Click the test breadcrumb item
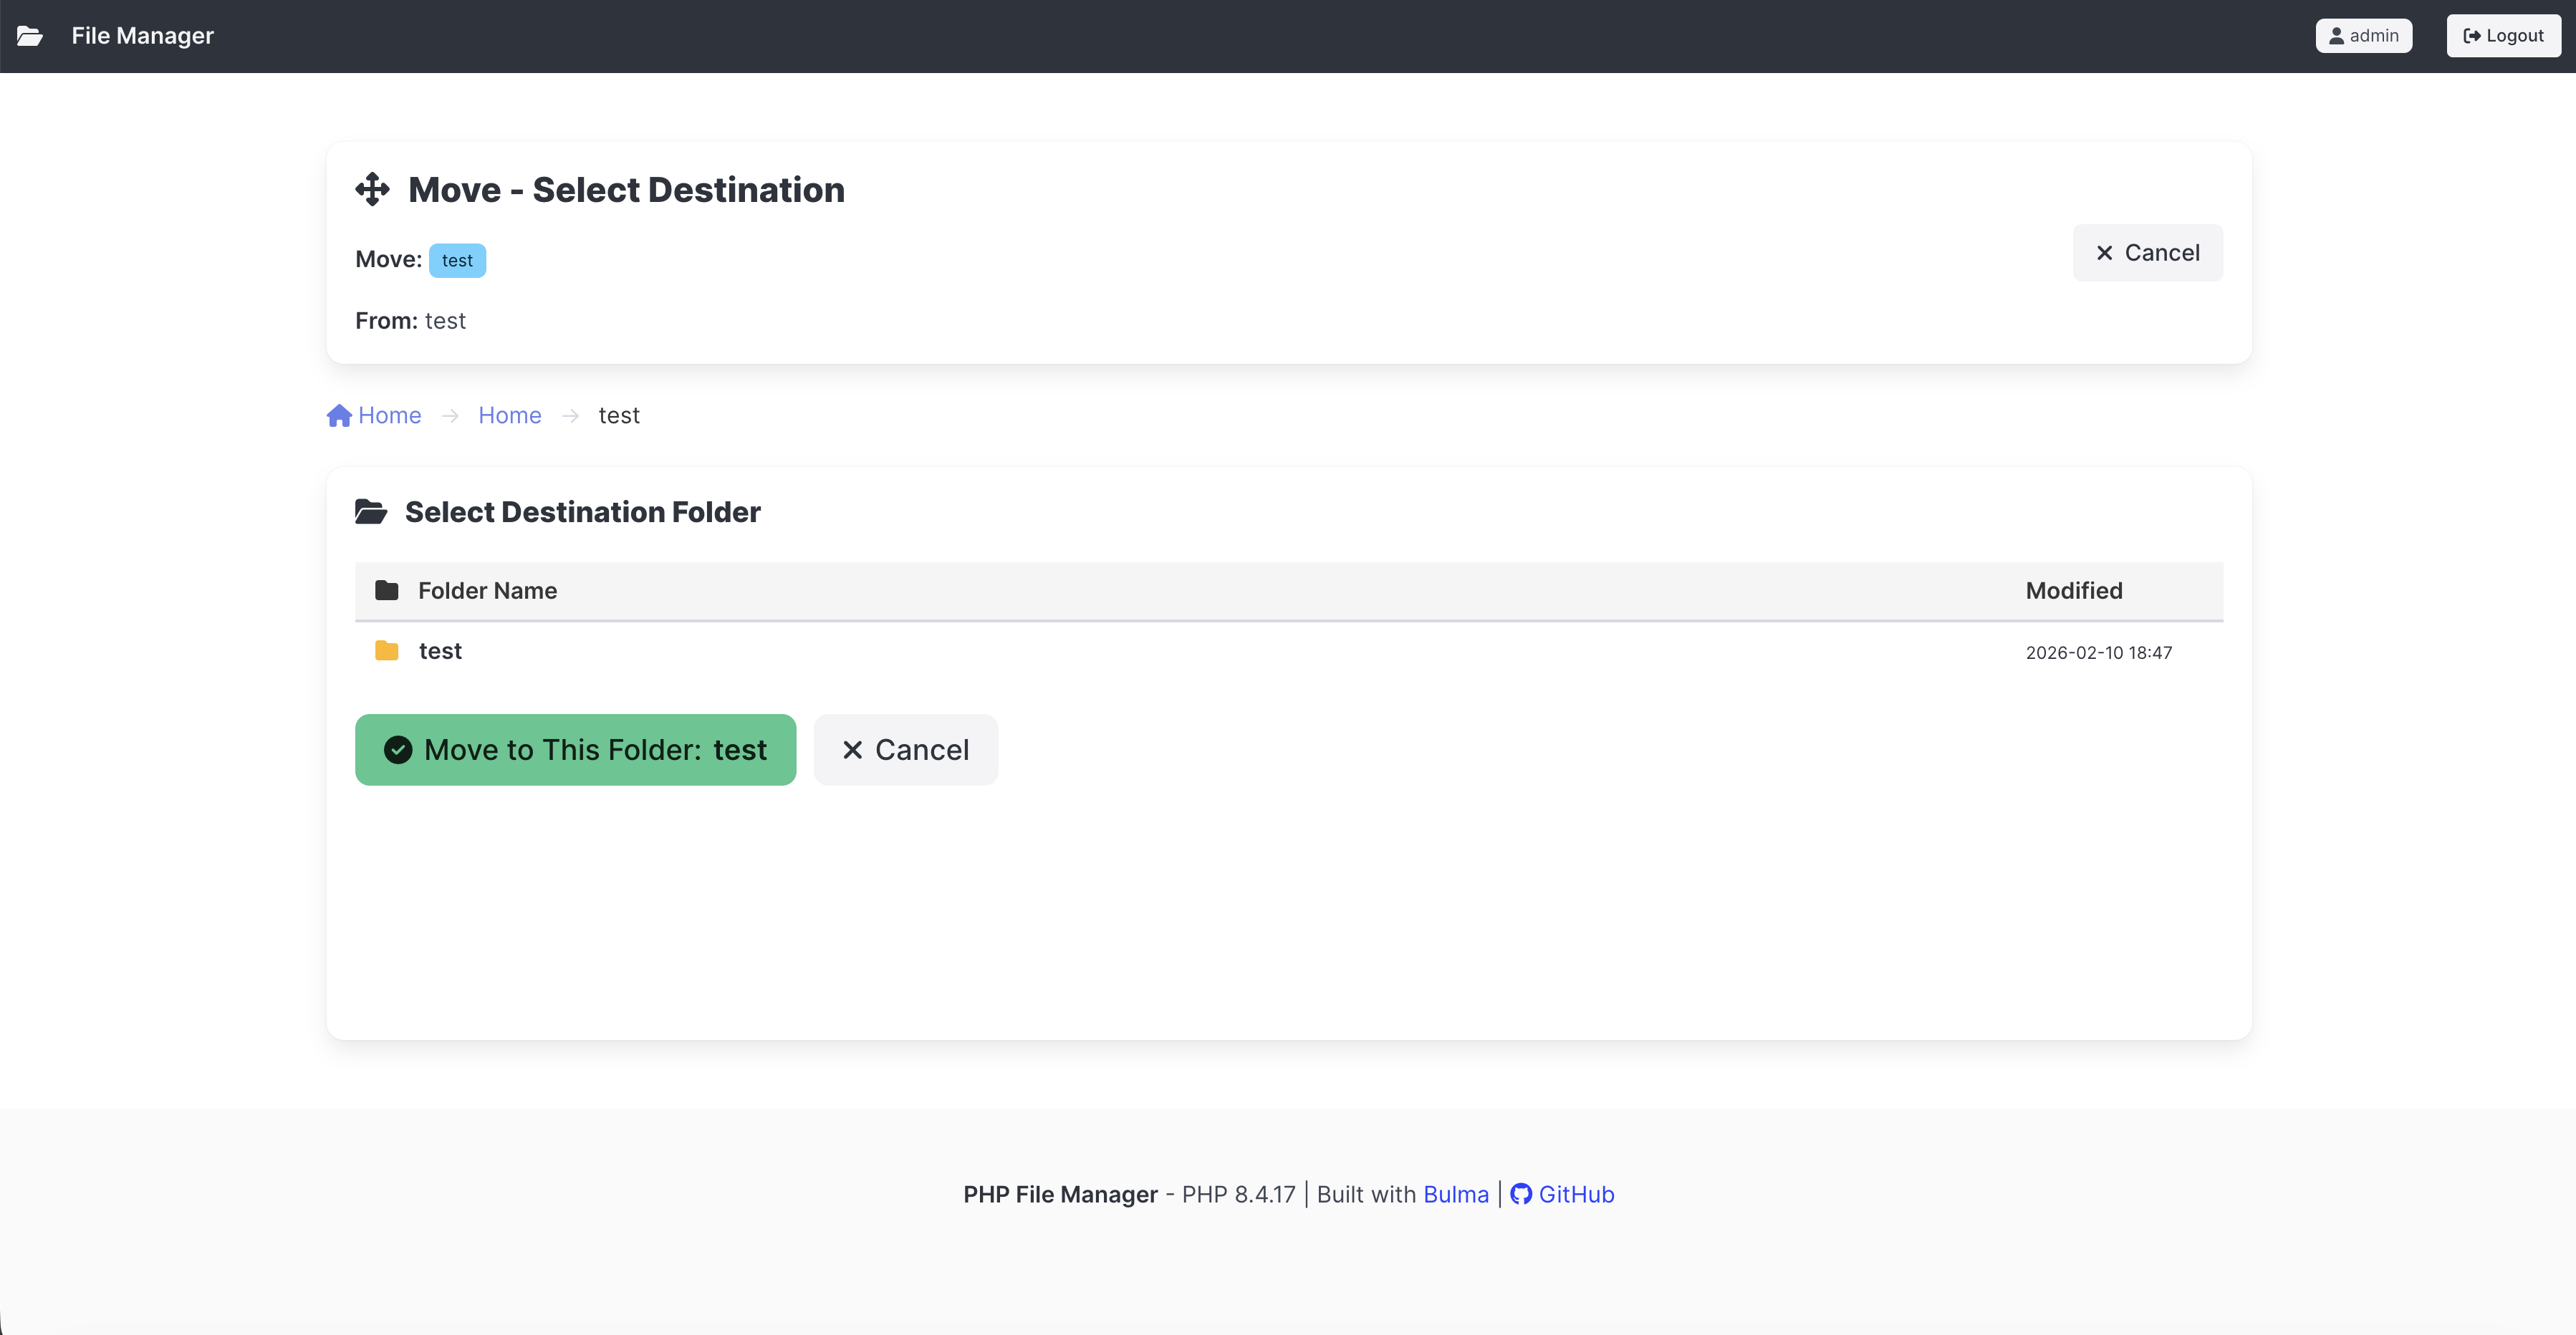 (619, 415)
